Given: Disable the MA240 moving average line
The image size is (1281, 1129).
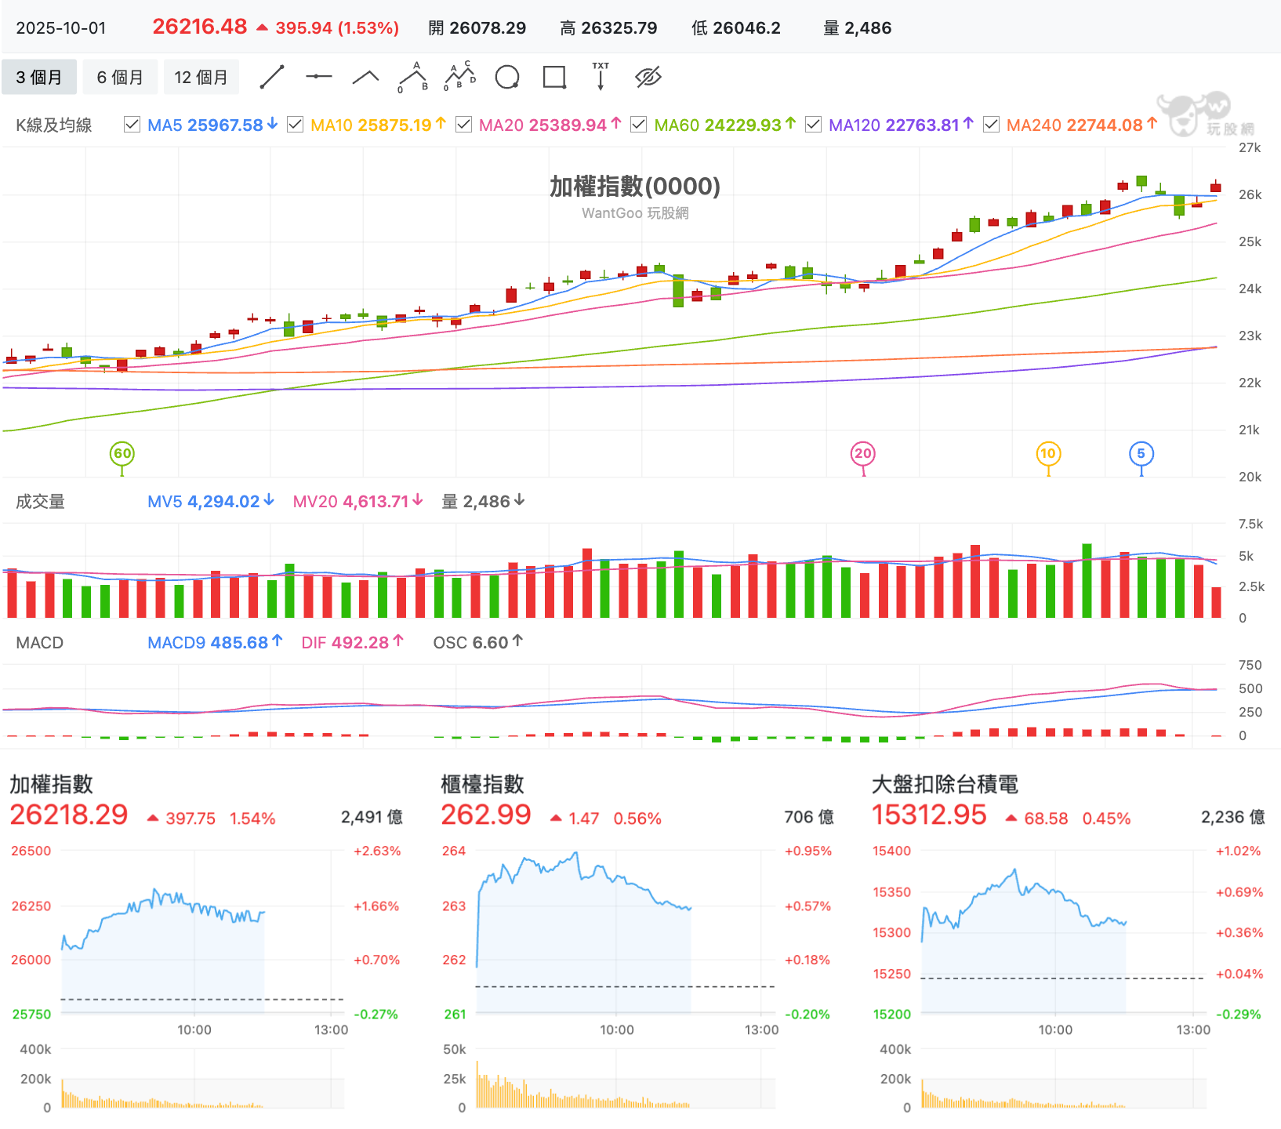Looking at the screenshot, I should tap(991, 125).
